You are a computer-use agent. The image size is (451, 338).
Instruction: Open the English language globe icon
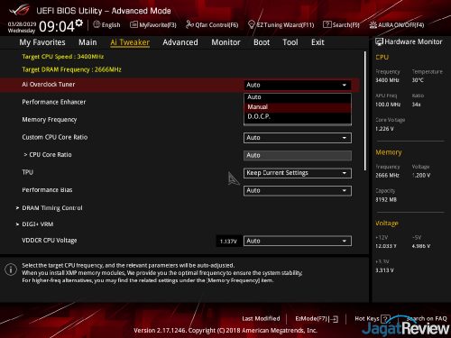(x=97, y=24)
